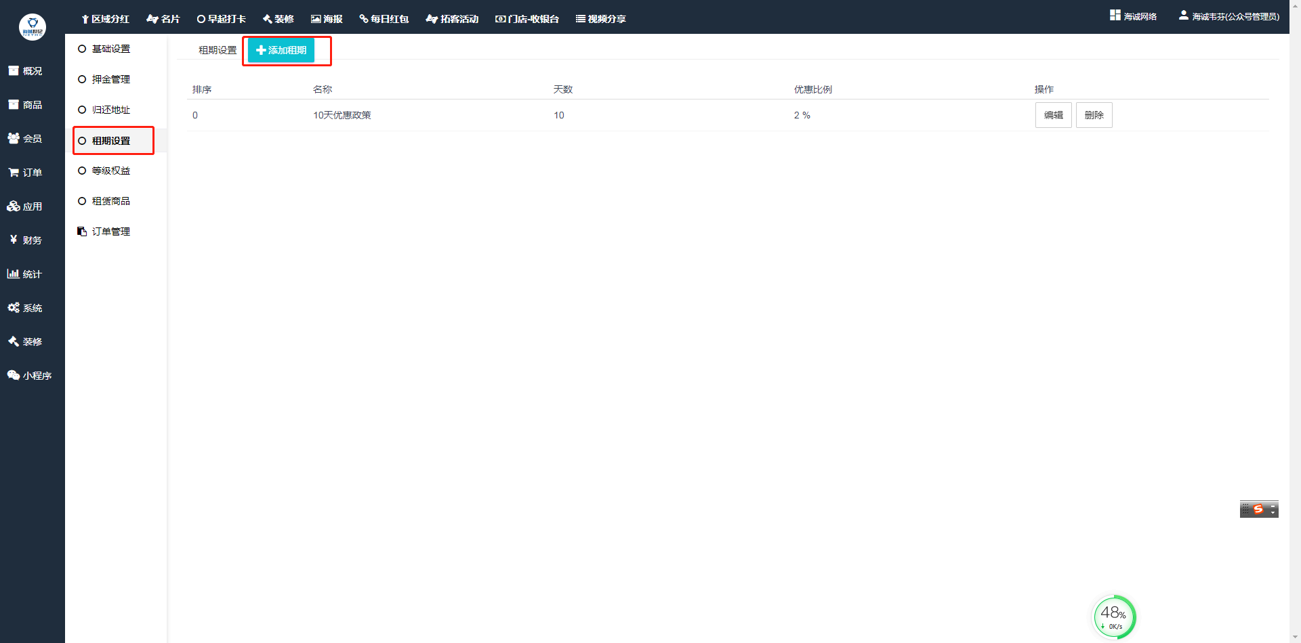
Task: Click 删除 for 10天优惠政策 row
Action: pyautogui.click(x=1094, y=115)
